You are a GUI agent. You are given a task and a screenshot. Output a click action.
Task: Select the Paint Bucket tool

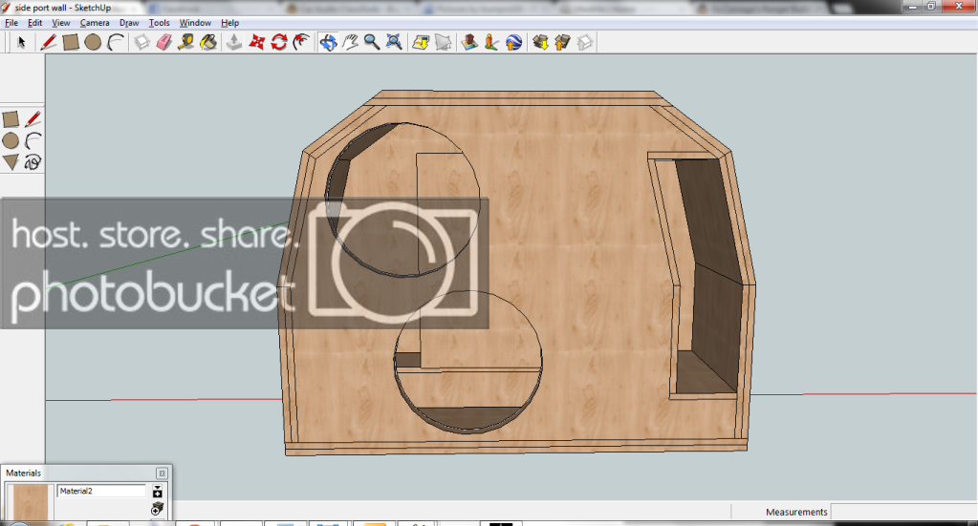point(208,42)
